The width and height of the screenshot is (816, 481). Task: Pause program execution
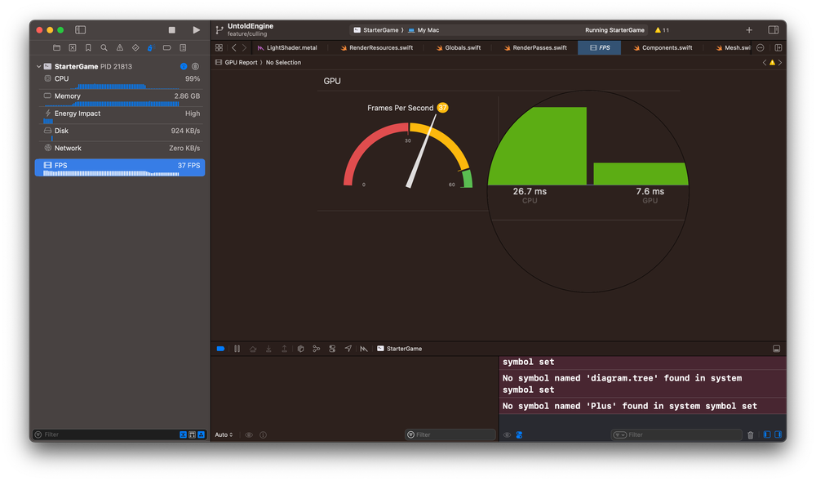[x=237, y=349]
